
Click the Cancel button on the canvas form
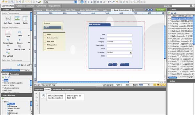tap(125, 64)
